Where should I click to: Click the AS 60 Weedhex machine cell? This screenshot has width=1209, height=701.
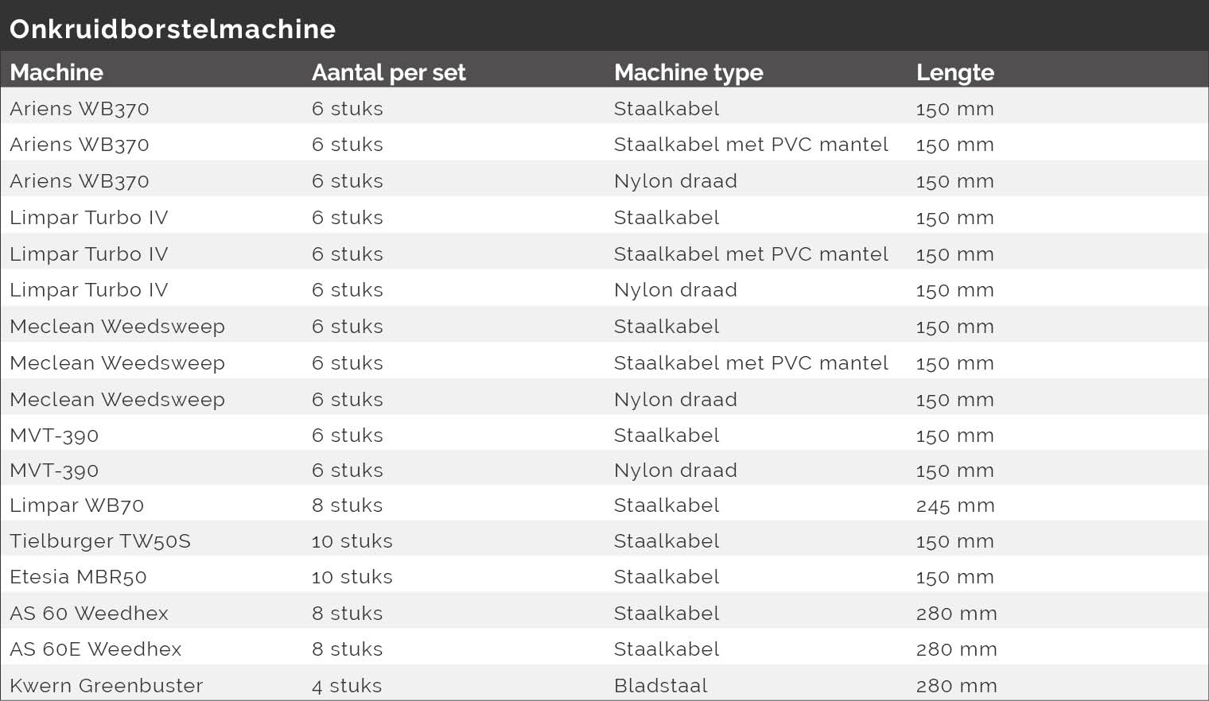pyautogui.click(x=89, y=614)
